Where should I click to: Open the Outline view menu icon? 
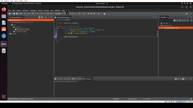click(191, 20)
